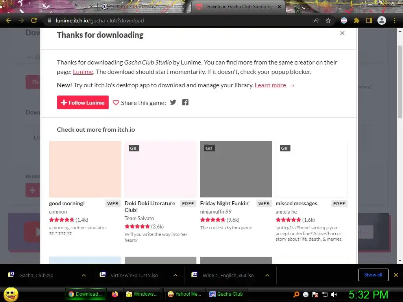This screenshot has width=403, height=302.
Task: Click the Doki Doki Literature Club! title
Action: (150, 206)
